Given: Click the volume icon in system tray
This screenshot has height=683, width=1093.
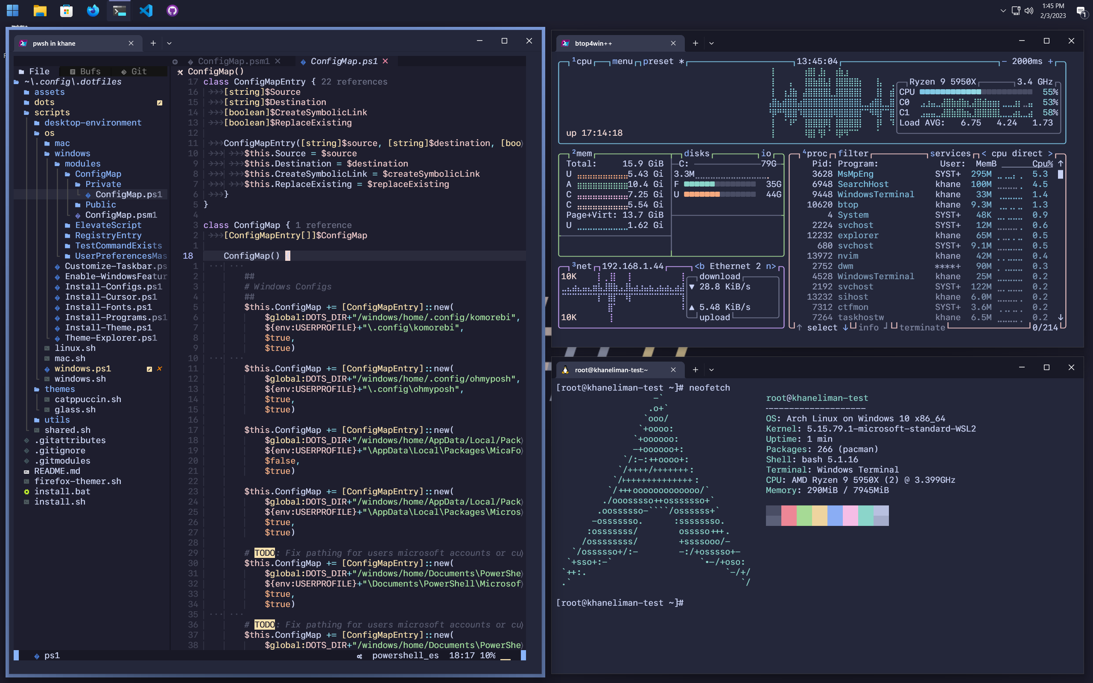Looking at the screenshot, I should (x=1029, y=10).
